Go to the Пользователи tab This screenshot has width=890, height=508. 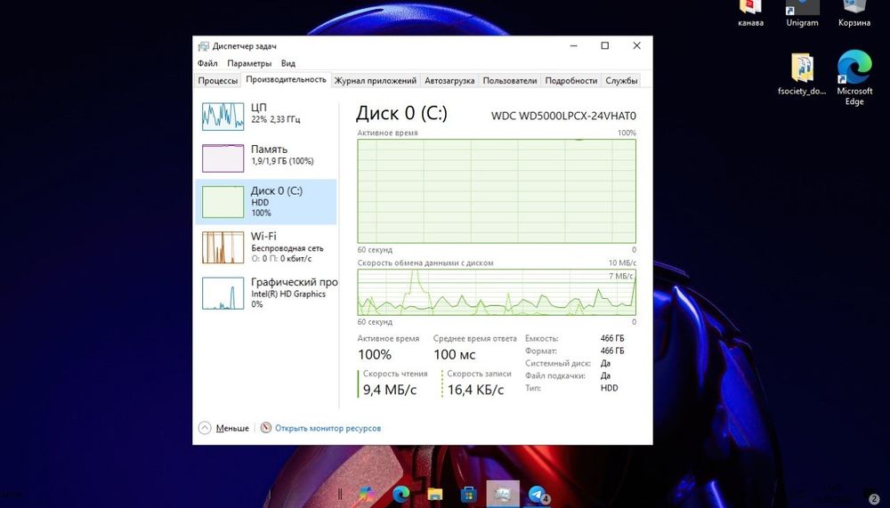click(510, 81)
